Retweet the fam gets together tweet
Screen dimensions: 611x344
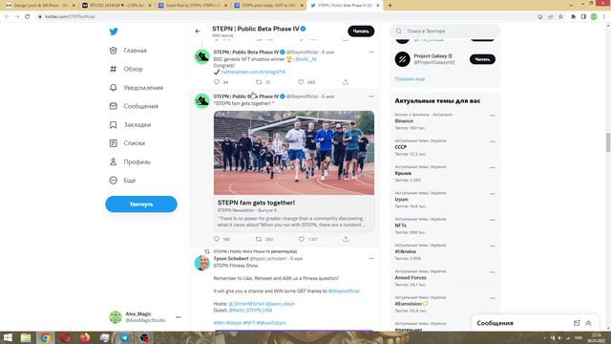(x=259, y=239)
